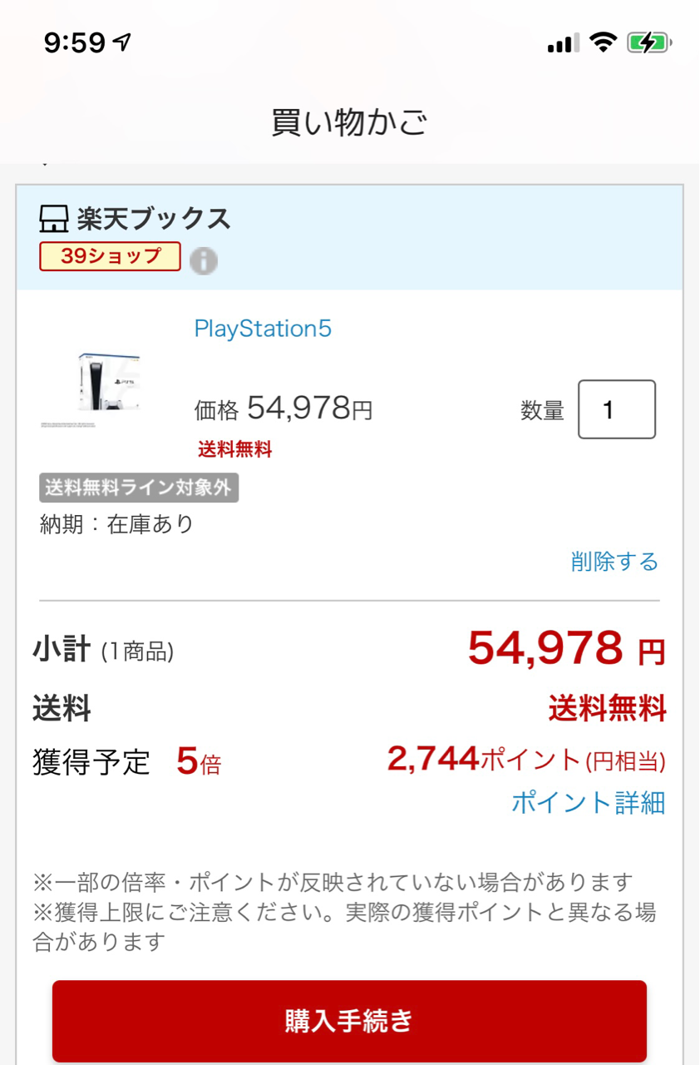The height and width of the screenshot is (1065, 700).
Task: Open the 楽天ブックス shop name
Action: [154, 219]
